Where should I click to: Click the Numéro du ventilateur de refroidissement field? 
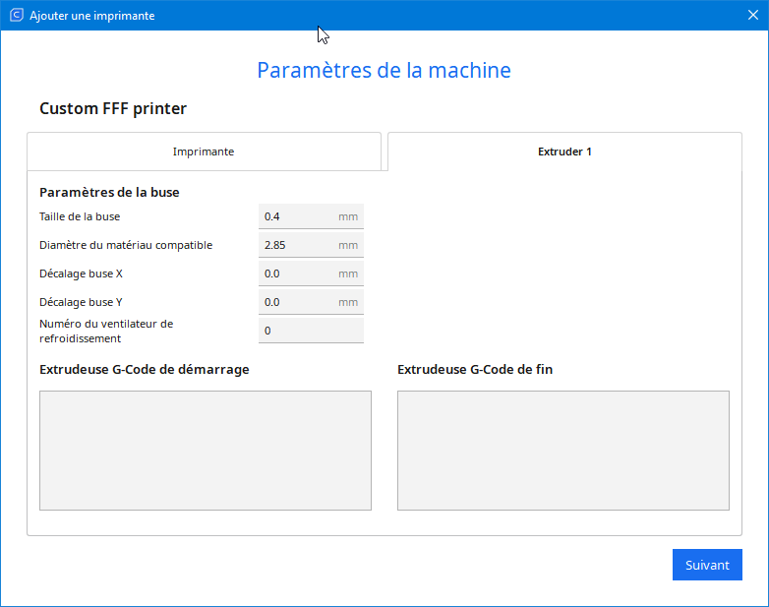pyautogui.click(x=311, y=331)
